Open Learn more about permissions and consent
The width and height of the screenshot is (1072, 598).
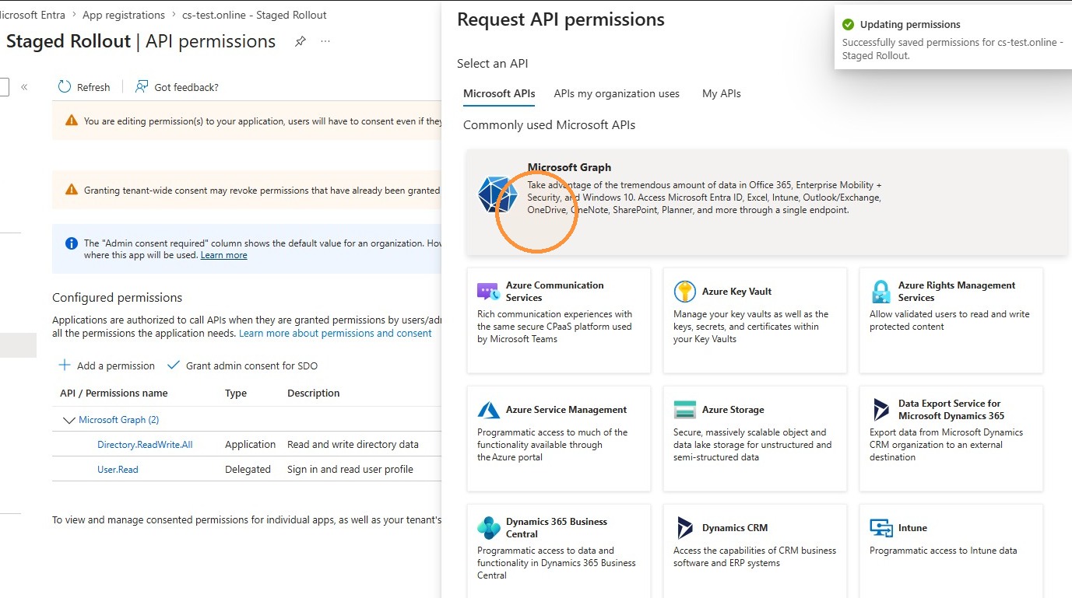336,333
